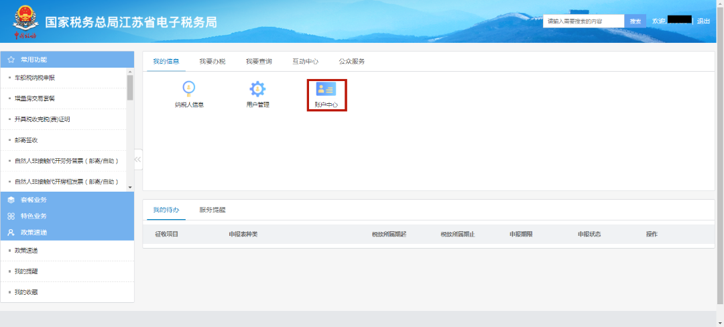Image resolution: width=724 pixels, height=327 pixels.
Task: Click the 税款所属期起 column header
Action: click(x=389, y=235)
